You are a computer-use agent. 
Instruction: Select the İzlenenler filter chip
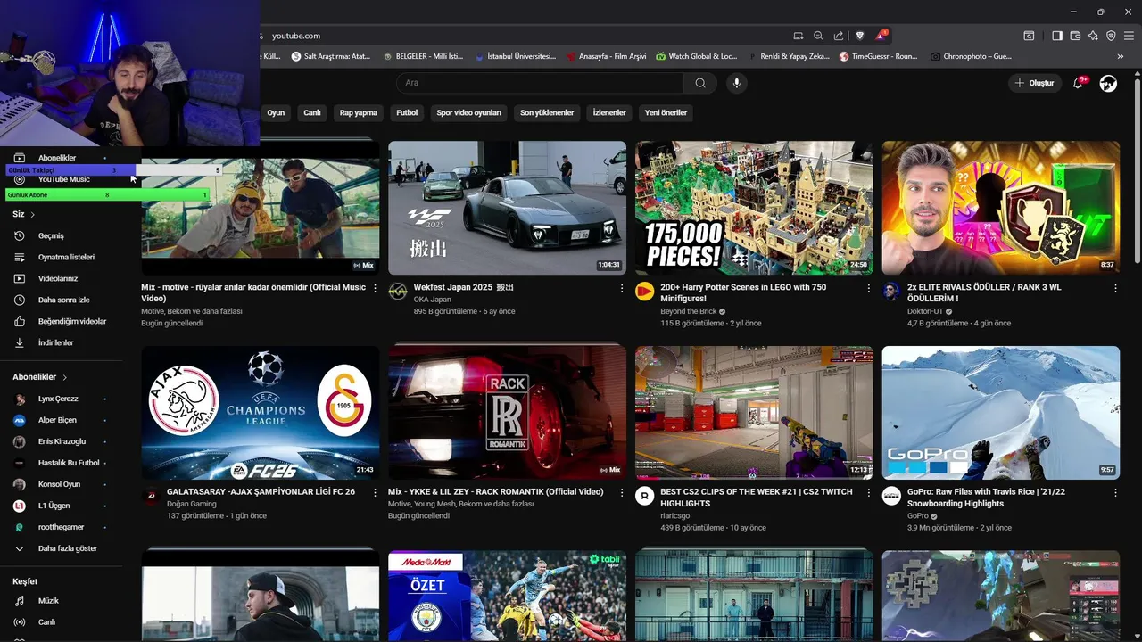click(609, 112)
